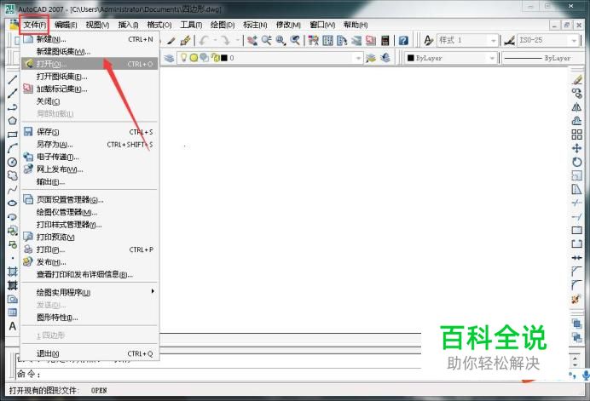Choose 另存为(A)... from File menu
This screenshot has height=401, width=590.
click(x=90, y=145)
